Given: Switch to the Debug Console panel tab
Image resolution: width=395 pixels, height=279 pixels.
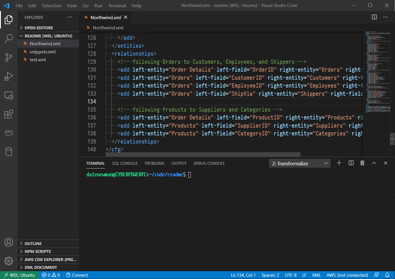Looking at the screenshot, I should (x=209, y=163).
